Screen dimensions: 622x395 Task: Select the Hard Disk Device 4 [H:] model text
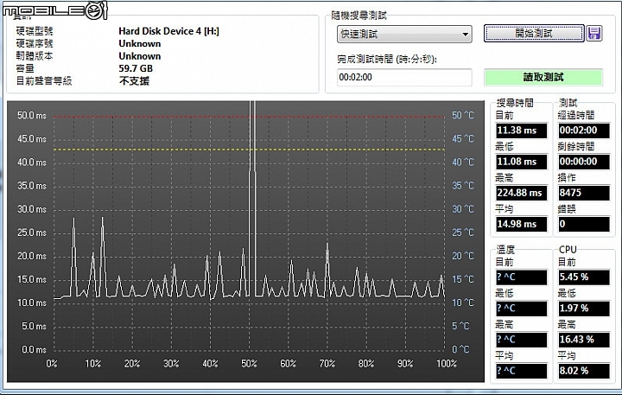pyautogui.click(x=168, y=31)
